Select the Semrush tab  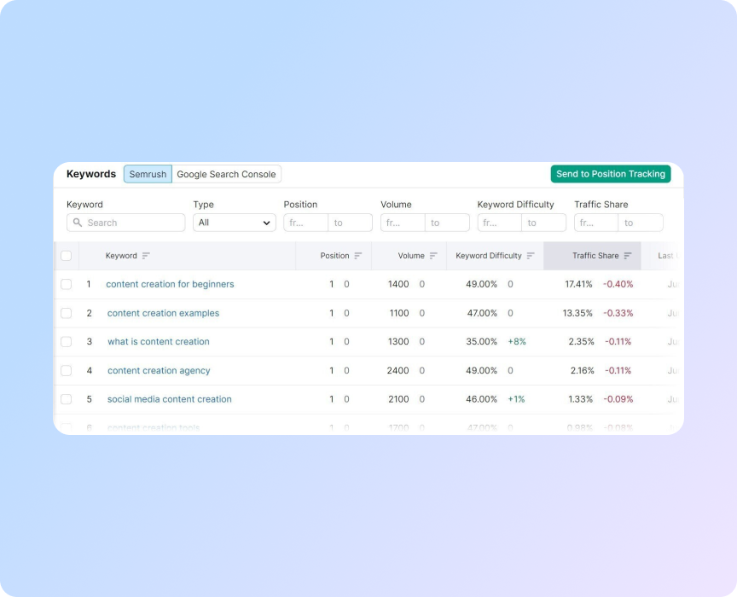coord(148,174)
